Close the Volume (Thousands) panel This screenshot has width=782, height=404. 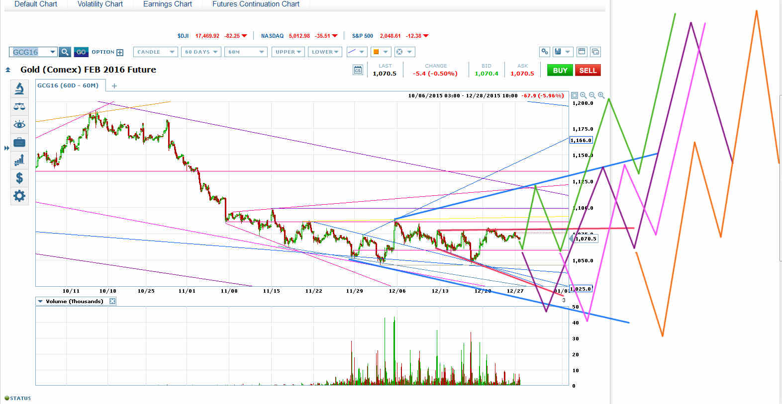coord(112,301)
